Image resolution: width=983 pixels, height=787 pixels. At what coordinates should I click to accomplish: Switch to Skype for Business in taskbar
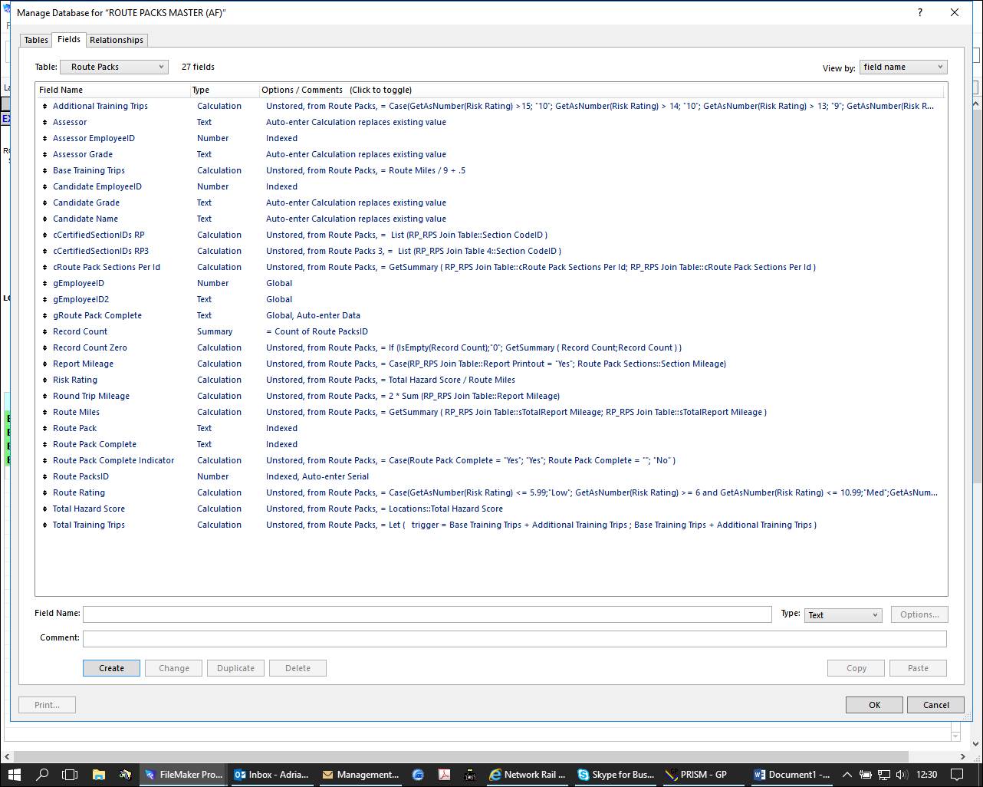coord(616,774)
